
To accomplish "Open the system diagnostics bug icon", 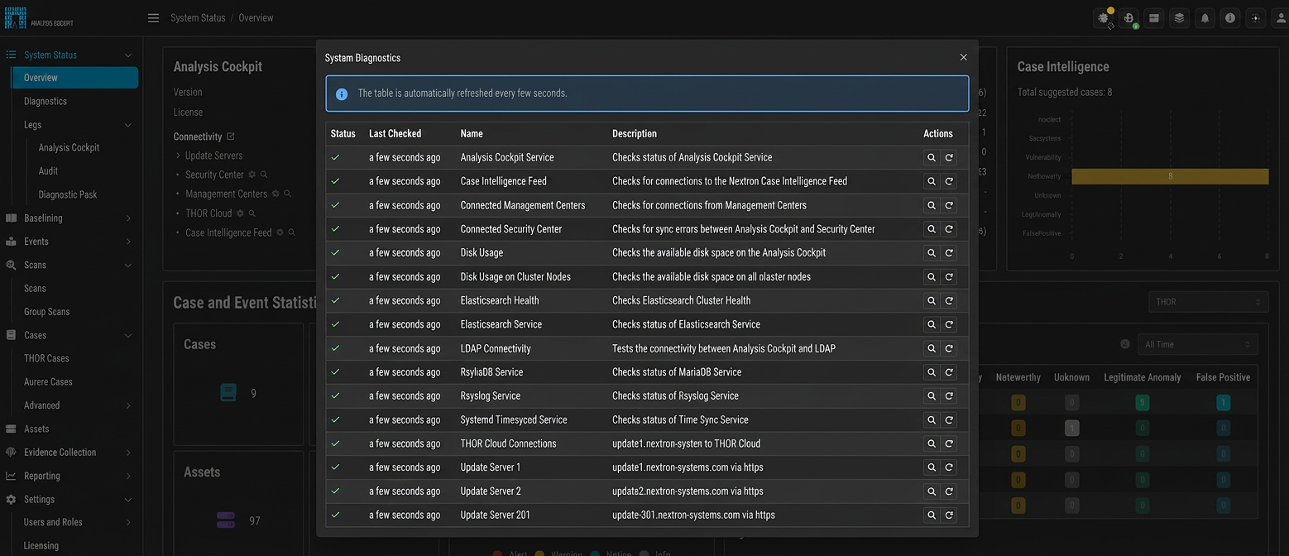I will 1104,17.
